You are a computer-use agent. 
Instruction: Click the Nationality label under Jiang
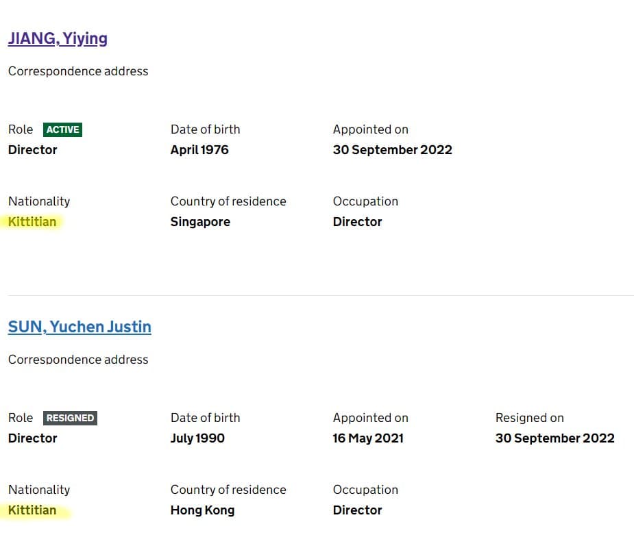(39, 201)
